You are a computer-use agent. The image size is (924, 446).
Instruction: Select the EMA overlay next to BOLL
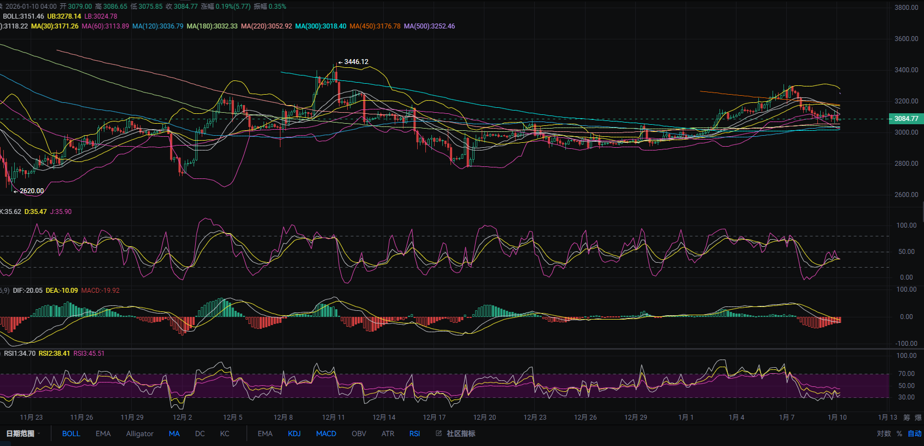coord(103,433)
